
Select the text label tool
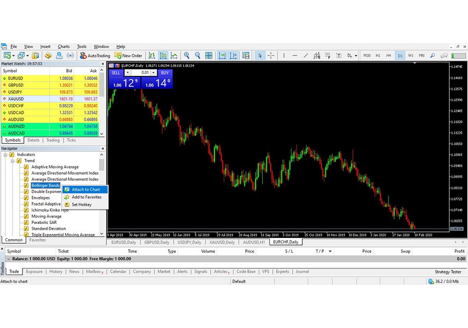click(339, 56)
